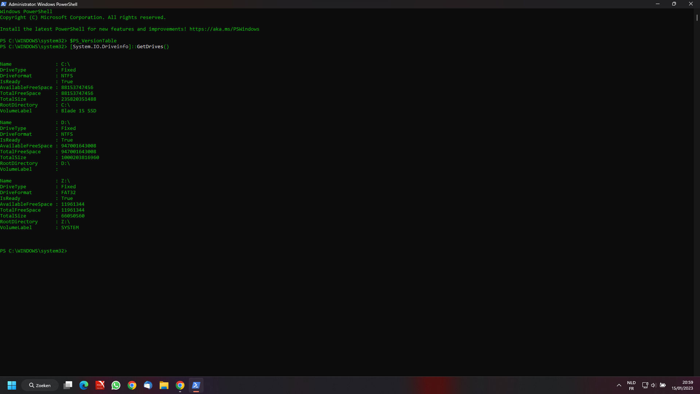700x394 pixels.
Task: Open the Mail app from the taskbar
Action: (x=148, y=385)
